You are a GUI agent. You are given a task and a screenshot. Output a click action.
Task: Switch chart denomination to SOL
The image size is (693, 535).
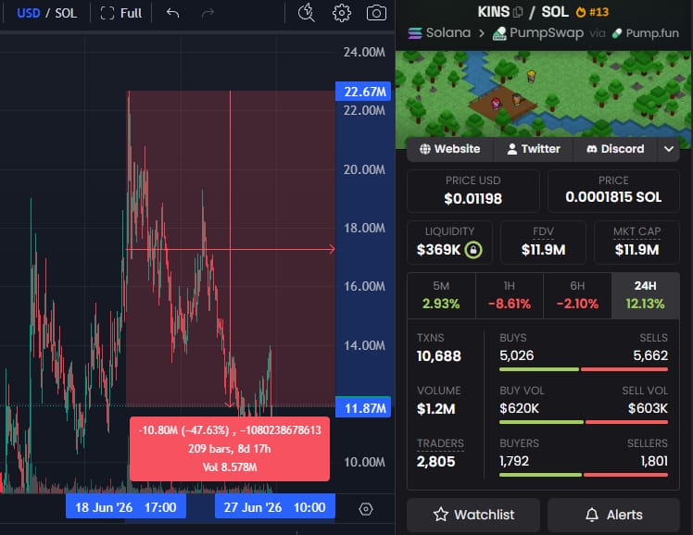[x=66, y=13]
